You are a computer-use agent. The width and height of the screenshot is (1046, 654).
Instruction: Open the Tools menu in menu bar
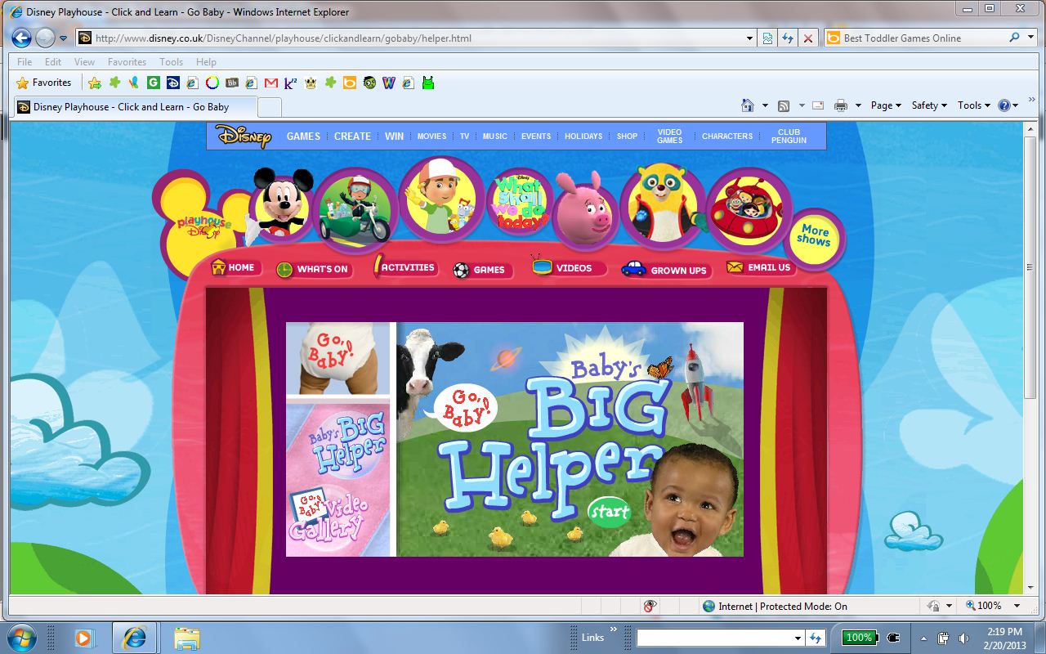coord(171,61)
